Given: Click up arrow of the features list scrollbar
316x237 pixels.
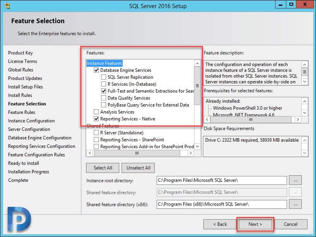Looking at the screenshot, I should point(197,63).
